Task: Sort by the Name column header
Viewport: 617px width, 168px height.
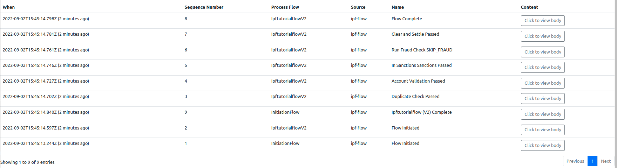Action: [398, 7]
